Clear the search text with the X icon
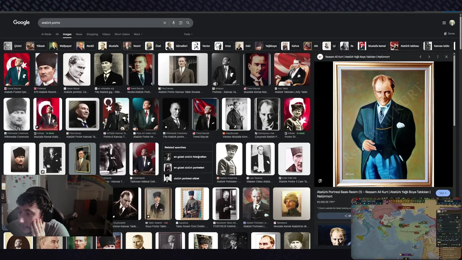The image size is (462, 260). [x=165, y=23]
